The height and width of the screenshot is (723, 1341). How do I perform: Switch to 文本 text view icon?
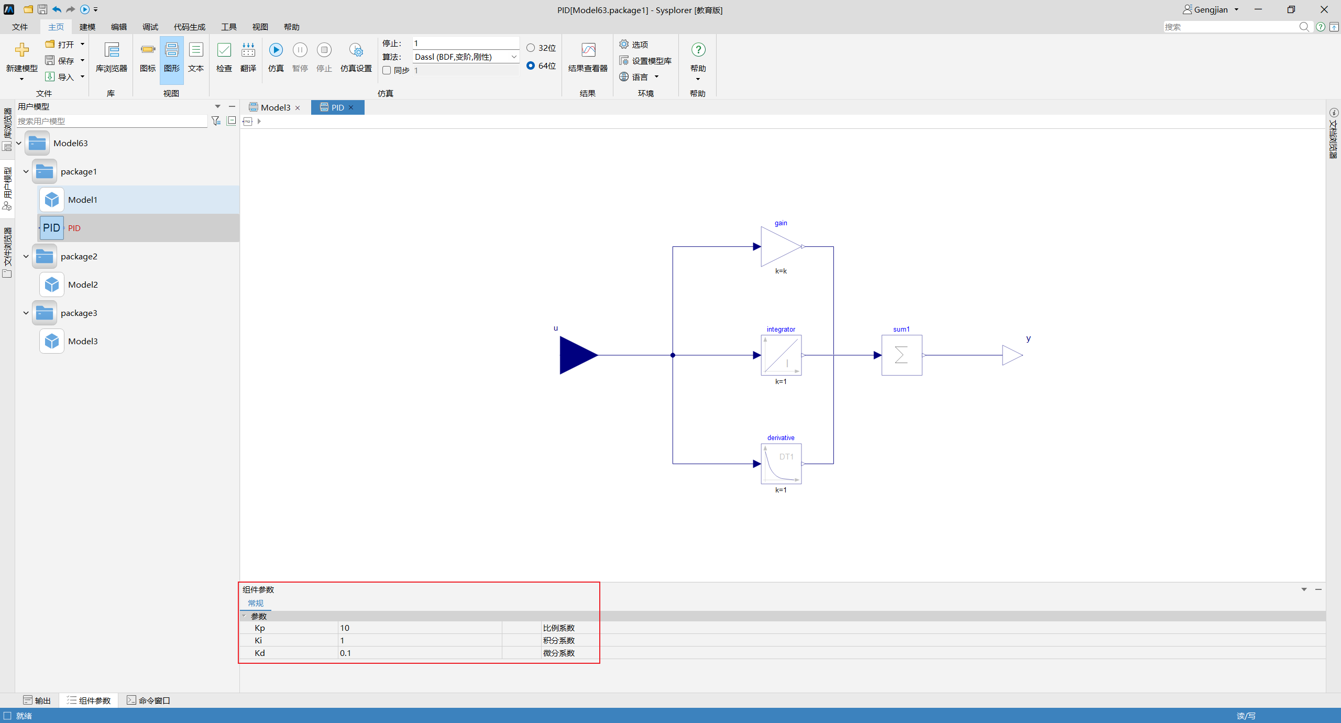point(196,50)
